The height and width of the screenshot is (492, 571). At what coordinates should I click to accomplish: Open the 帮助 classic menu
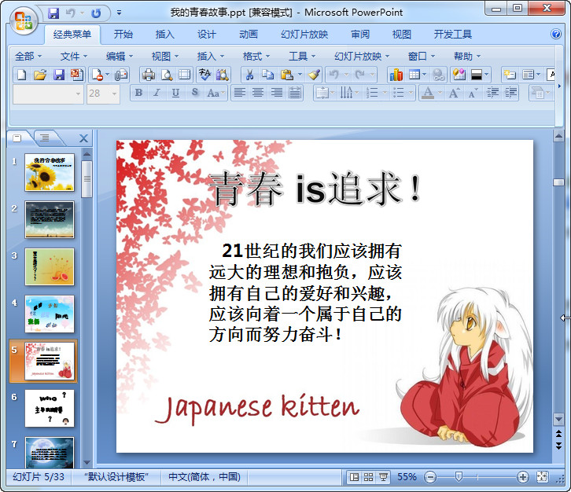[467, 56]
